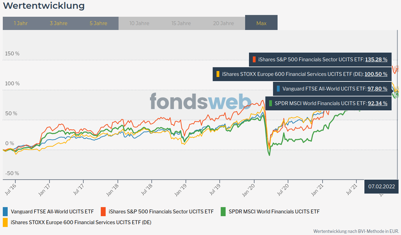401x235 pixels.
Task: Click the 135,28 % value in tooltip
Action: pos(376,59)
